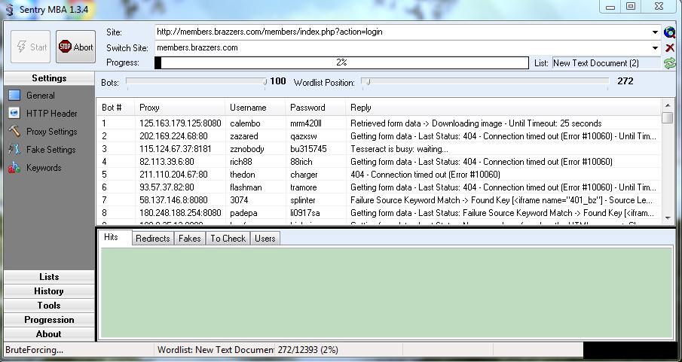This screenshot has width=682, height=362.
Task: Sort by the Username column header
Action: click(x=255, y=108)
